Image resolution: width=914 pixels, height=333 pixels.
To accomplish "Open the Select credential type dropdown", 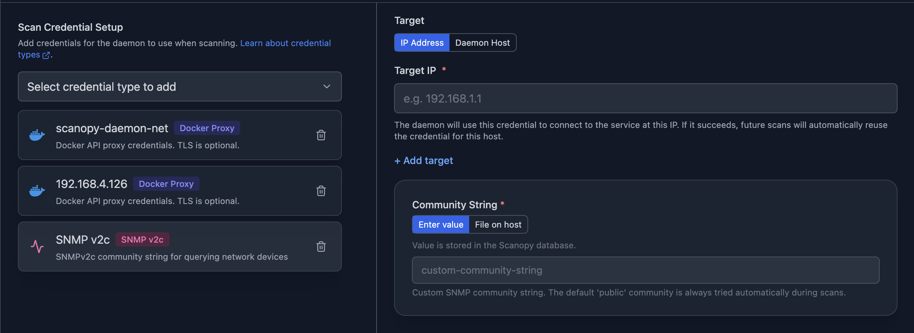I will point(180,86).
